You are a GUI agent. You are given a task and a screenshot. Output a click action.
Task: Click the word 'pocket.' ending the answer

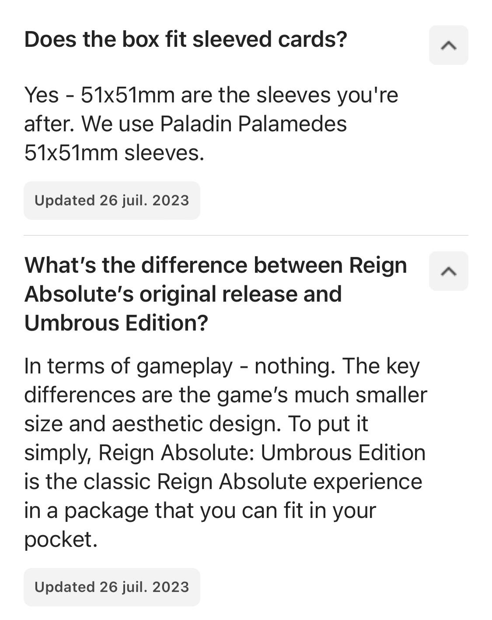[61, 539]
